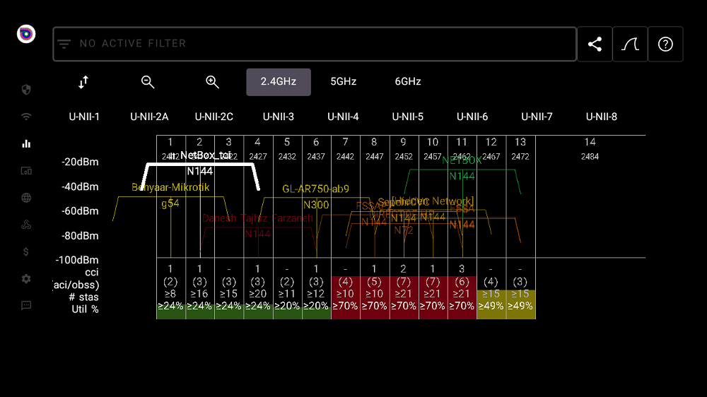Click the red channel 11 utilization cell

coord(462,307)
